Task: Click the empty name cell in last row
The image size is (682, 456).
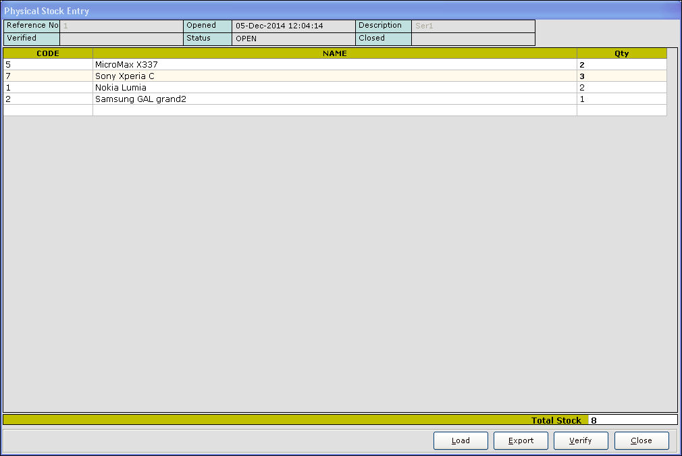Action: 335,110
